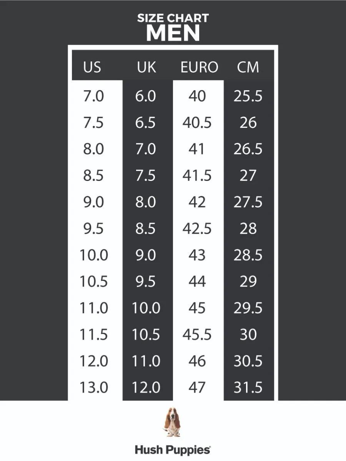This screenshot has height=461, width=346.
Task: Select US size 13.0 cell
Action: [x=93, y=387]
